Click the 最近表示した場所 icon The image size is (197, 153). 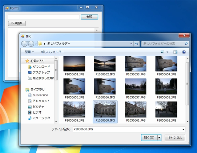30,79
